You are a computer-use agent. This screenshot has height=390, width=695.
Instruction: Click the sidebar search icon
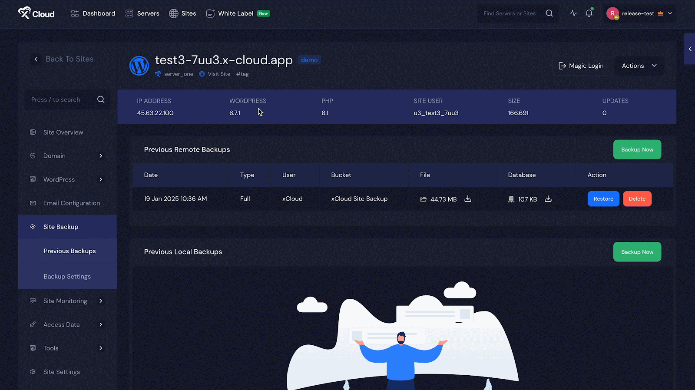tap(101, 99)
